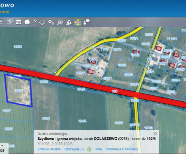This screenshot has height=154, width=186.
Task: Open the colorful grid palette icon
Action: point(78,22)
